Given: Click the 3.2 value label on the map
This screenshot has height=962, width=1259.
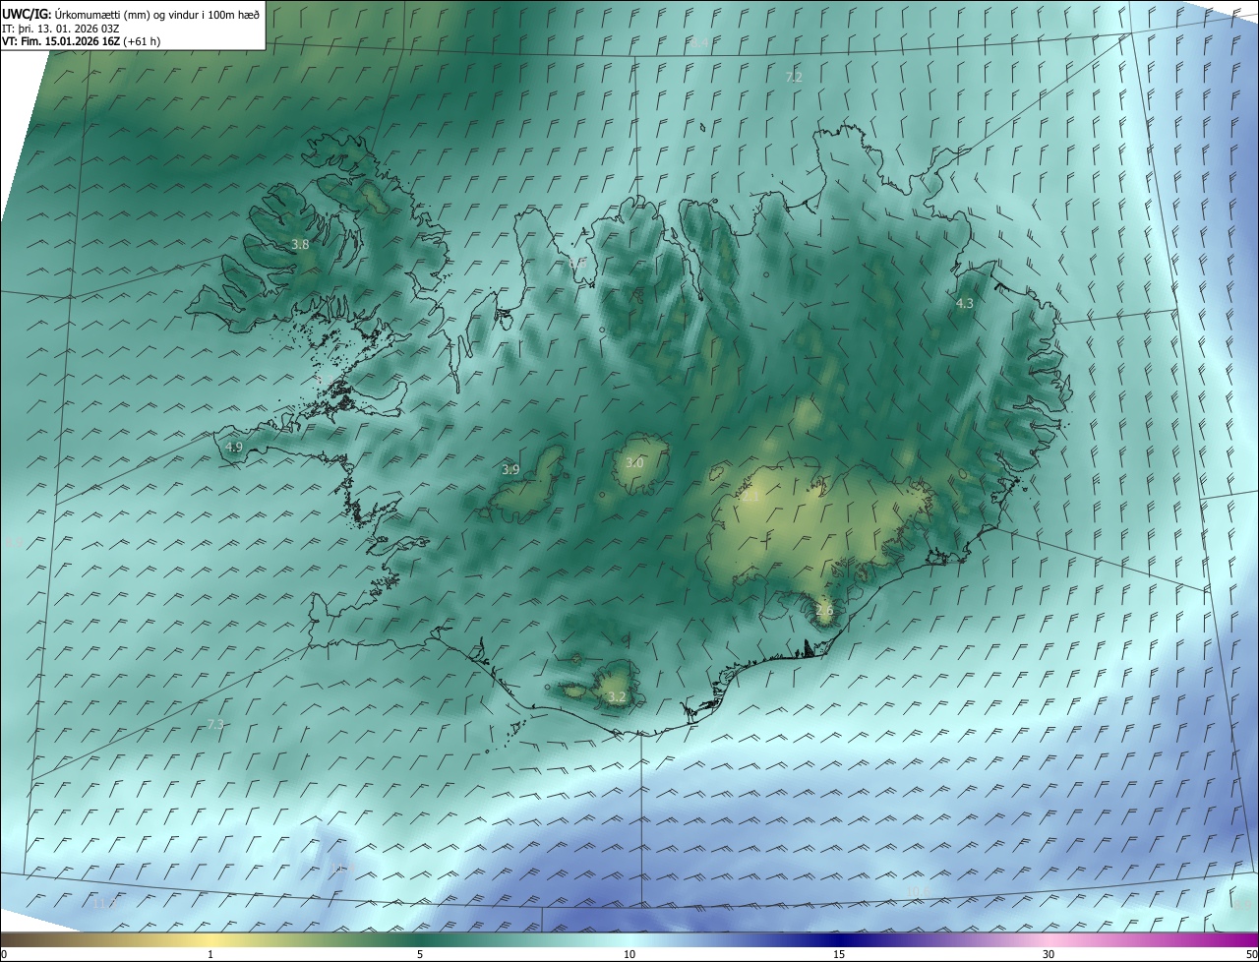Looking at the screenshot, I should pos(617,697).
